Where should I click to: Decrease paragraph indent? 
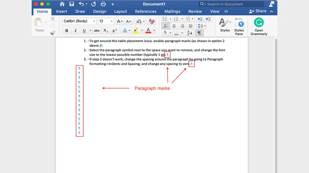coord(200,19)
